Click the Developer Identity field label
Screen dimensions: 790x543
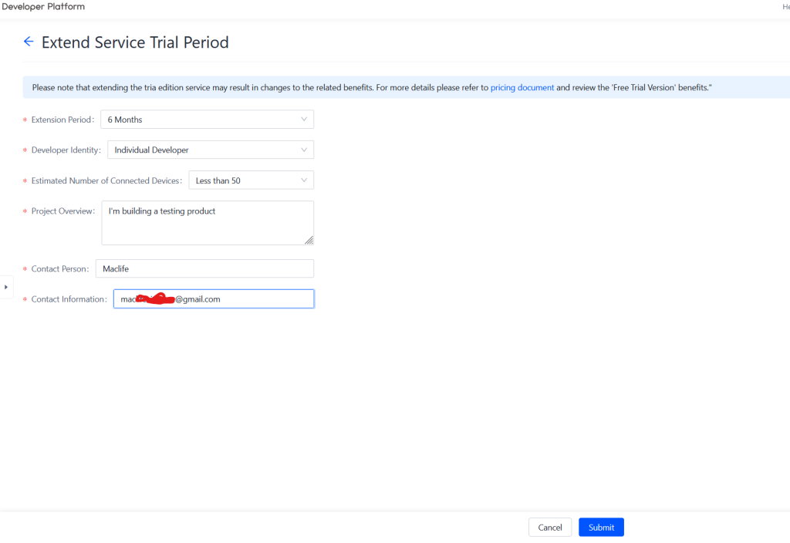pyautogui.click(x=66, y=150)
